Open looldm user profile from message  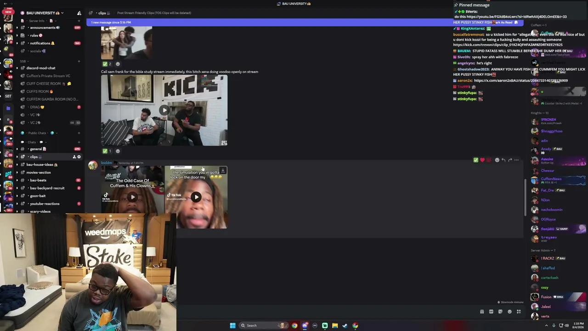pyautogui.click(x=107, y=163)
